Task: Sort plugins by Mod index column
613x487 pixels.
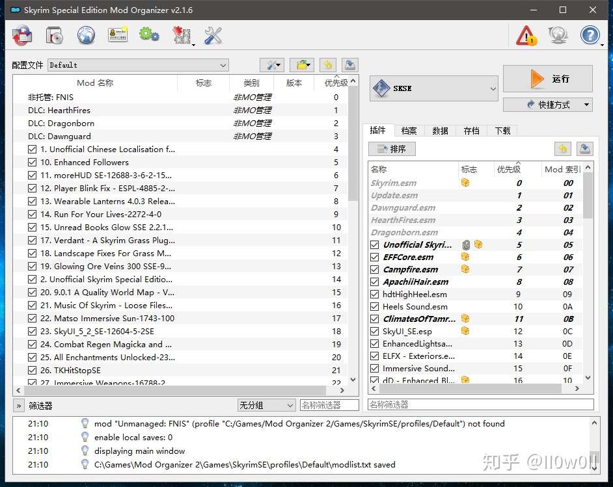Action: coord(562,169)
